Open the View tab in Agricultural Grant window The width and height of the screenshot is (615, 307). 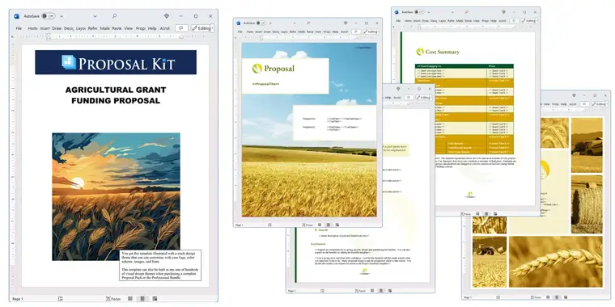click(x=128, y=28)
